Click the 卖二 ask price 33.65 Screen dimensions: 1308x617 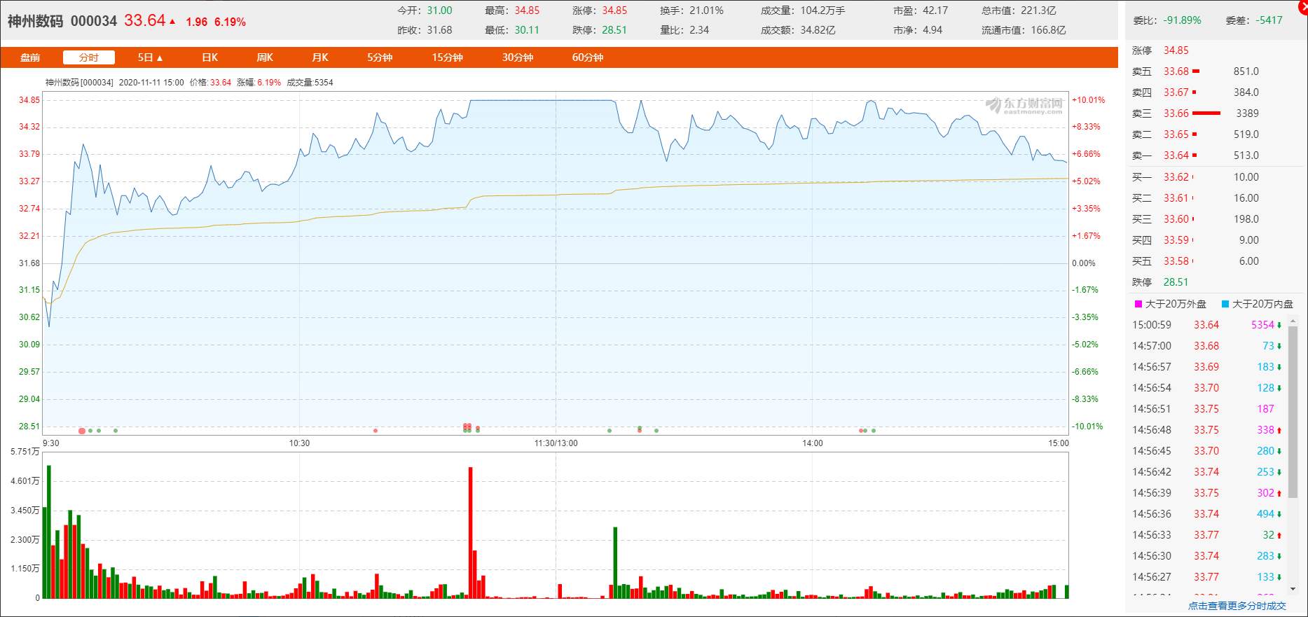(x=1176, y=134)
